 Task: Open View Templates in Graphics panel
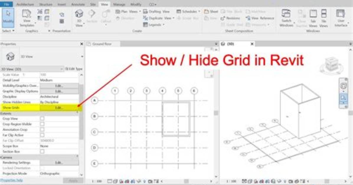pos(27,18)
